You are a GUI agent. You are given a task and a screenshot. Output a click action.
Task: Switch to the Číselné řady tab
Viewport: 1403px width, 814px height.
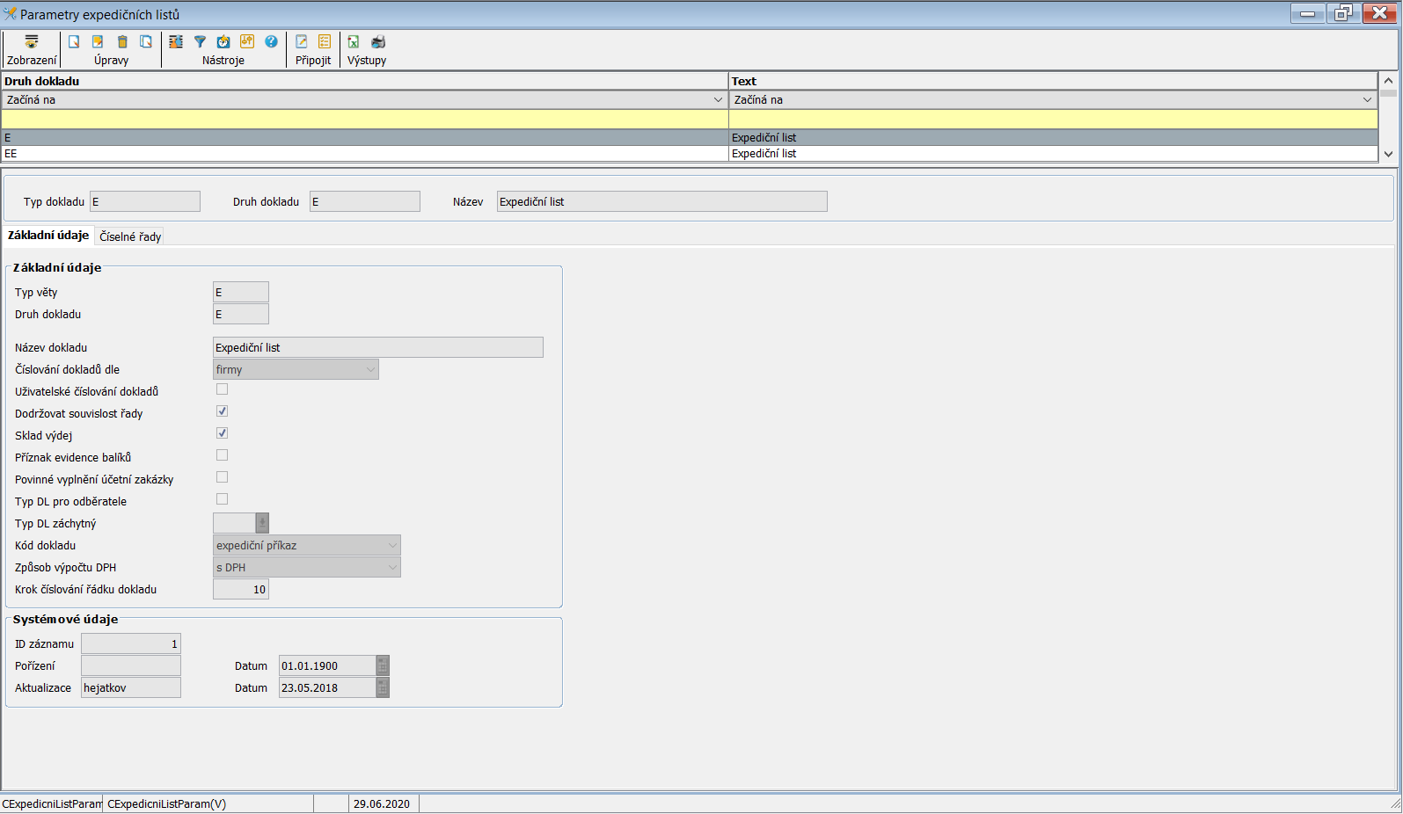pyautogui.click(x=130, y=236)
